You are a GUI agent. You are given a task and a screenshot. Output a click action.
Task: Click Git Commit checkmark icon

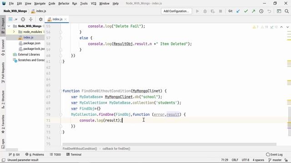coord(246,11)
